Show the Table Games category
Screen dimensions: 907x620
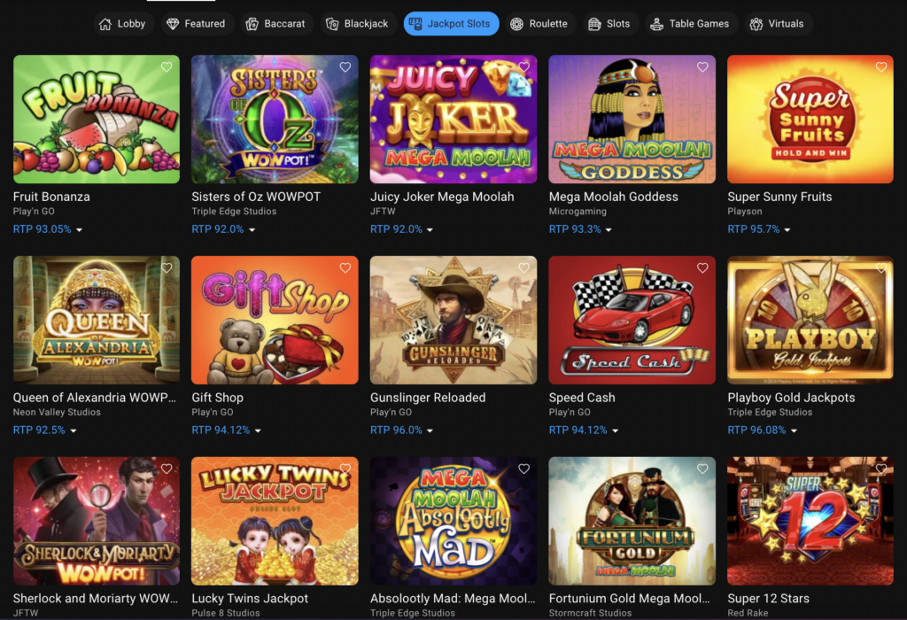pos(691,24)
